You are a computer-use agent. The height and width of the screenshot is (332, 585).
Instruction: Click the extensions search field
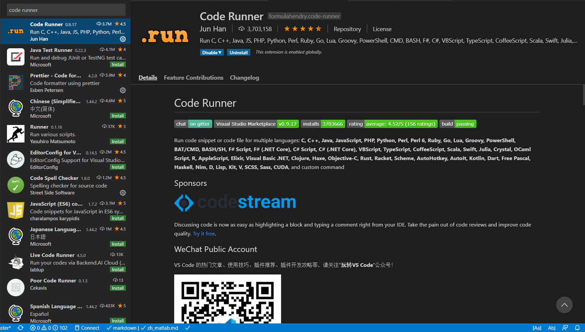(x=66, y=10)
